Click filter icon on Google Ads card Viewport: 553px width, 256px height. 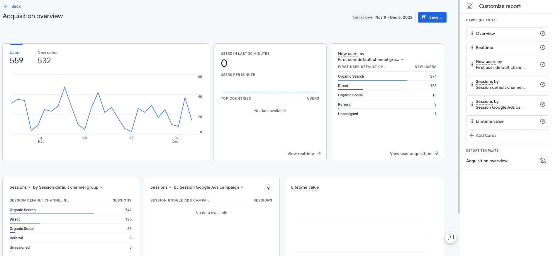point(268,188)
